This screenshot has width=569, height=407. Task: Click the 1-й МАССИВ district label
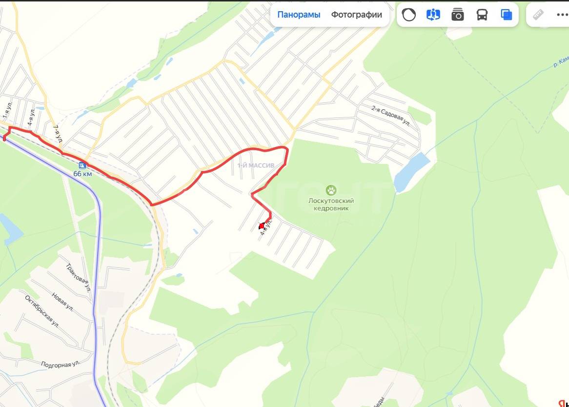[x=256, y=165]
